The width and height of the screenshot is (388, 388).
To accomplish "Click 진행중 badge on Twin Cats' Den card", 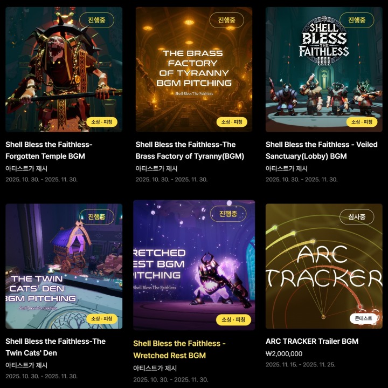I will pos(96,217).
